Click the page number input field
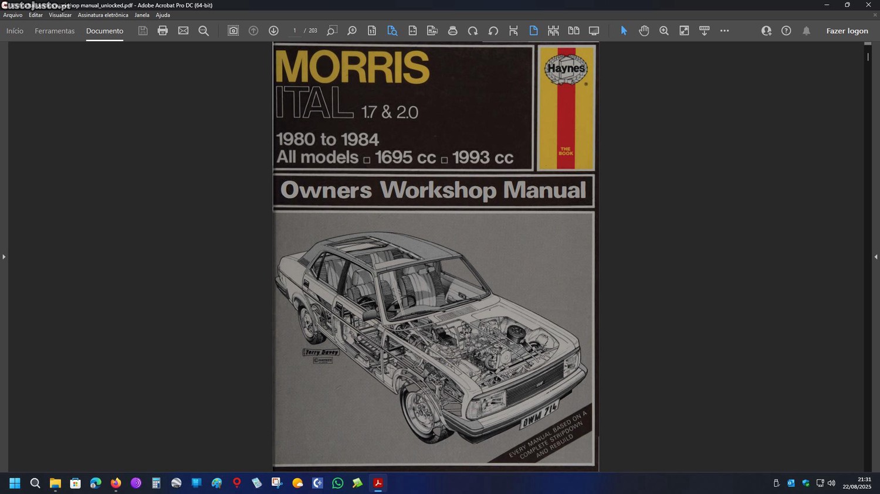The width and height of the screenshot is (880, 494). click(295, 30)
